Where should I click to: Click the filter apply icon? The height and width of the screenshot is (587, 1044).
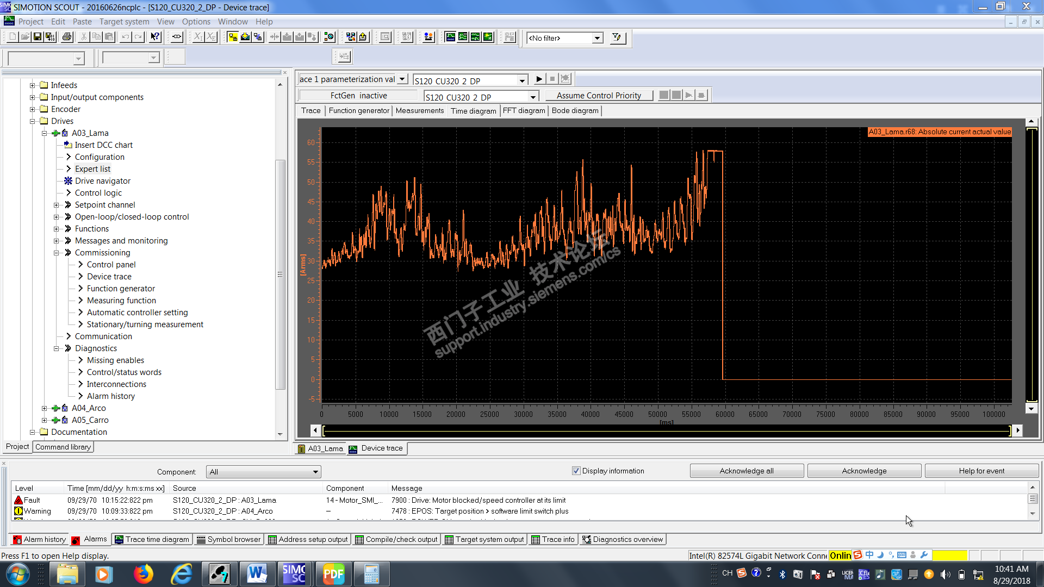[617, 38]
